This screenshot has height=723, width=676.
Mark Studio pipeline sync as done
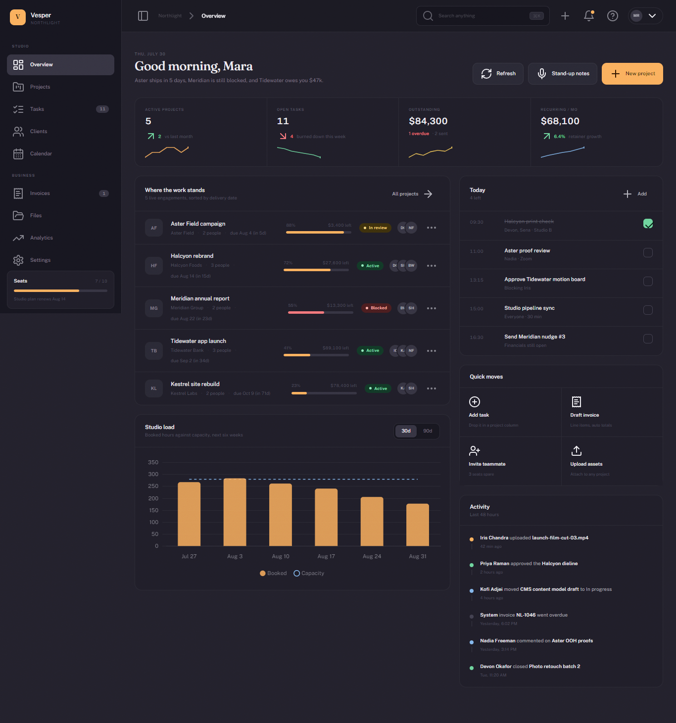[648, 310]
